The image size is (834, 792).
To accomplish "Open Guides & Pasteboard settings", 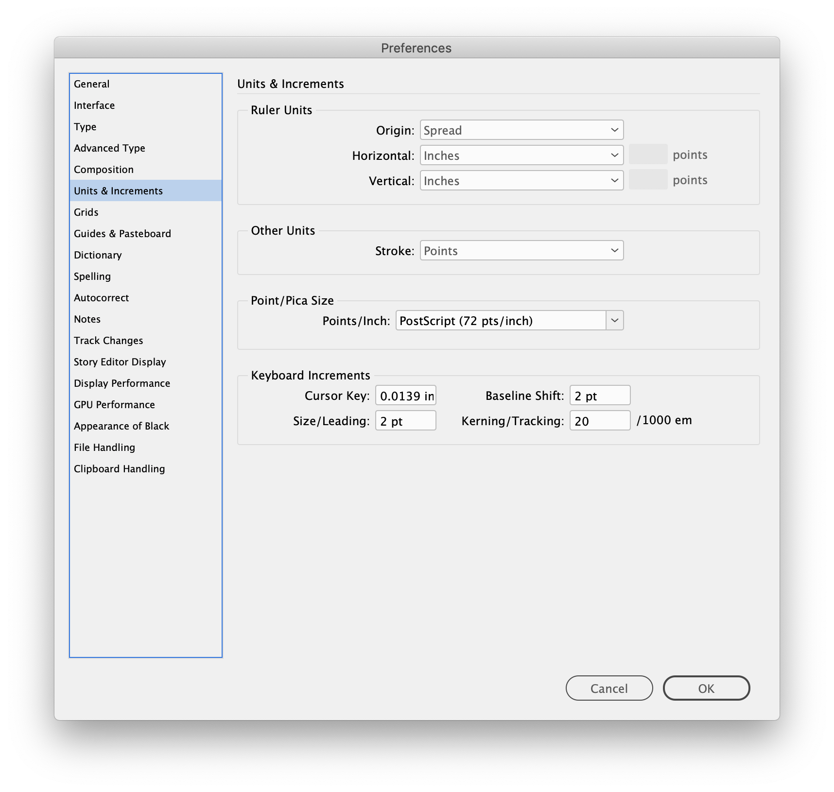I will [122, 233].
